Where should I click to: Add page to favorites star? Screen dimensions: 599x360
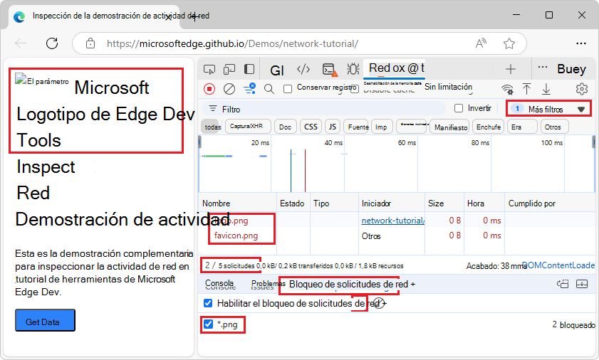509,43
